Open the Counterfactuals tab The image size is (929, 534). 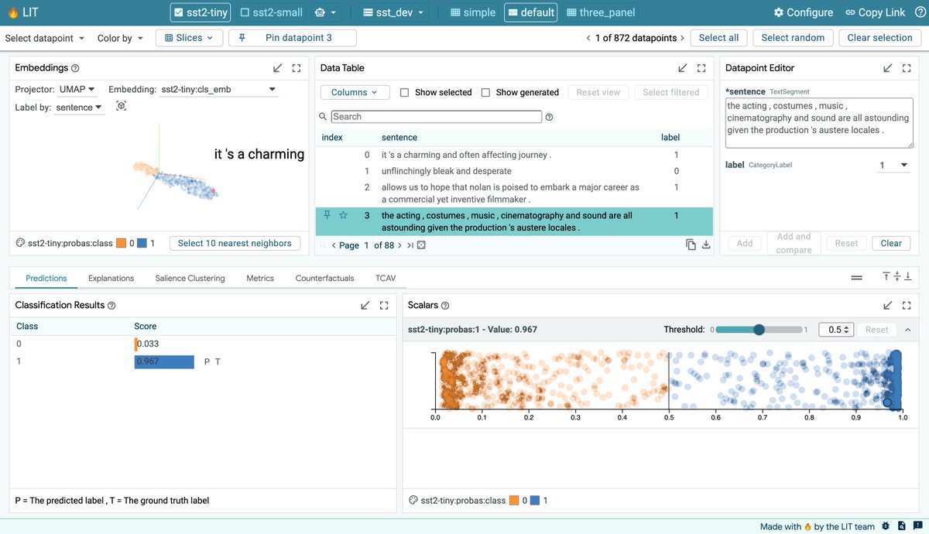coord(324,278)
